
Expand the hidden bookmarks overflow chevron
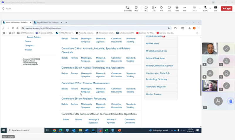[x=197, y=33]
